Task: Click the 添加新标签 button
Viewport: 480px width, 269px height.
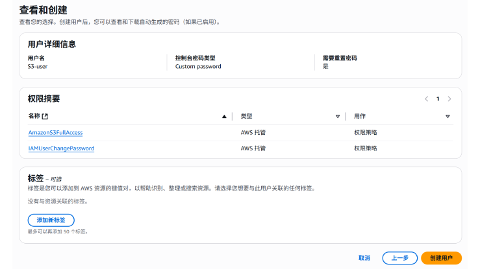Action: tap(51, 220)
